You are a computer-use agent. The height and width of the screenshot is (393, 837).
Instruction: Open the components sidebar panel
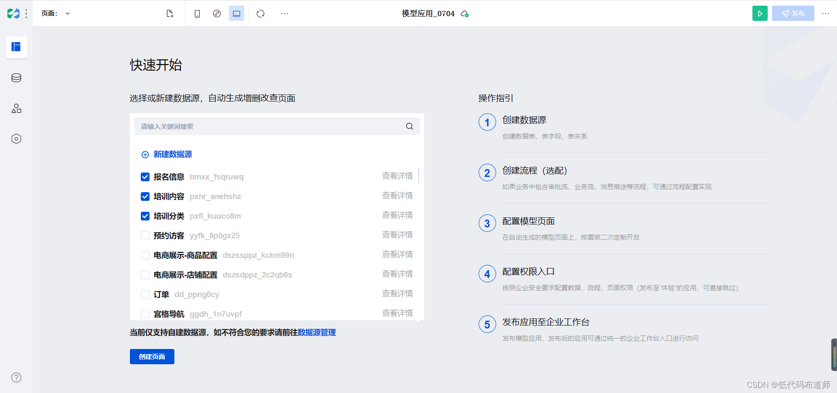pos(17,108)
